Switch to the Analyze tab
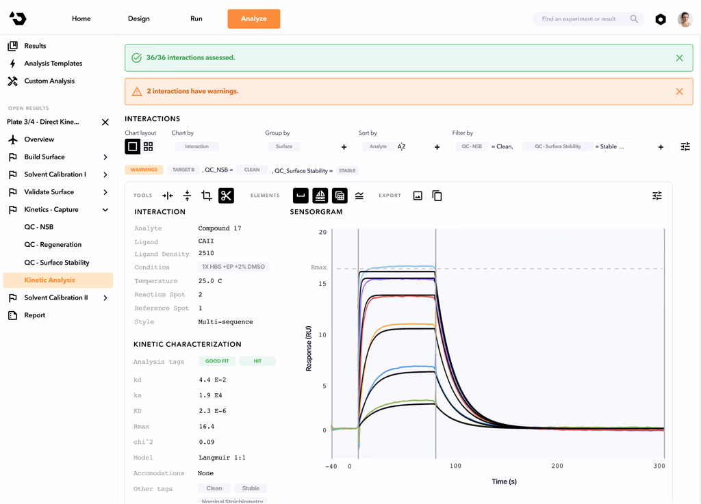 click(253, 18)
